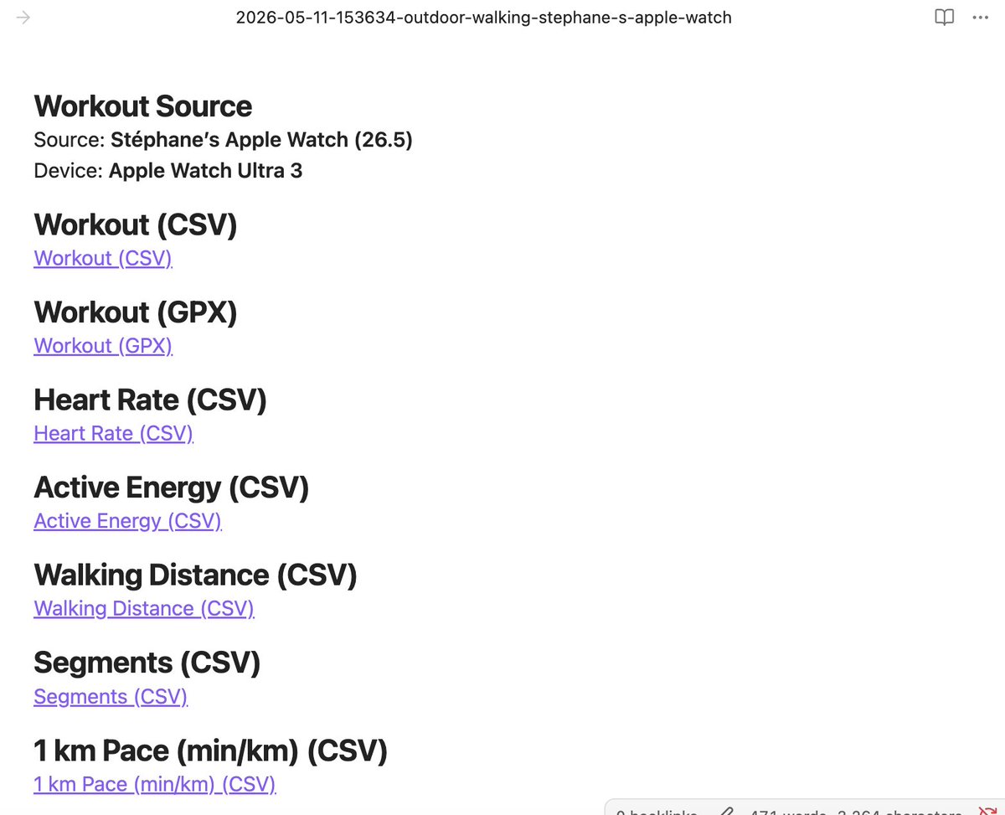The width and height of the screenshot is (1005, 815).
Task: Click the Workout Source heading
Action: tap(143, 106)
